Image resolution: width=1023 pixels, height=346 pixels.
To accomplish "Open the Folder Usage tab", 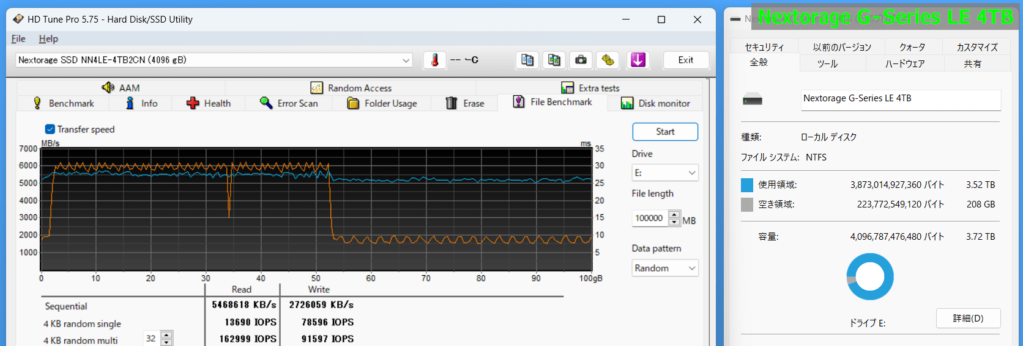I will pyautogui.click(x=382, y=103).
